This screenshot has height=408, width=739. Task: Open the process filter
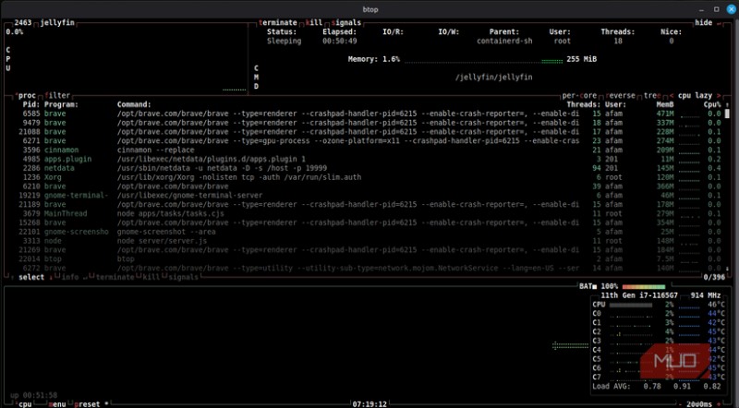57,95
